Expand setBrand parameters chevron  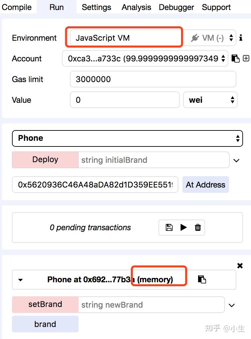pos(232,305)
